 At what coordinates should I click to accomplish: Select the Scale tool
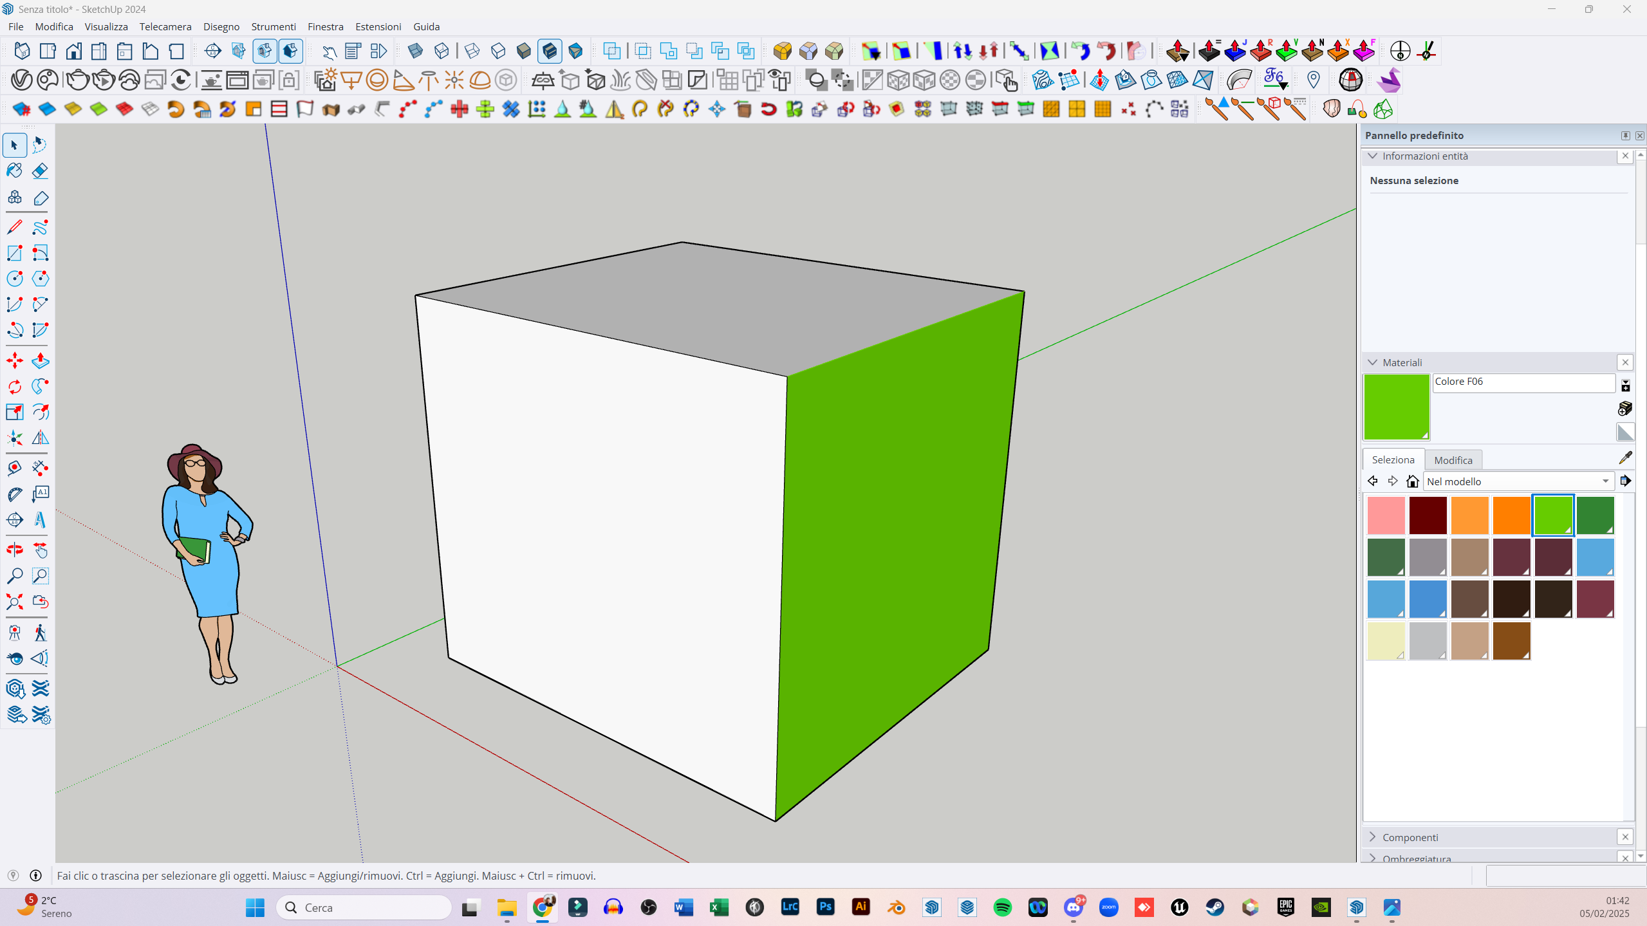click(x=14, y=412)
